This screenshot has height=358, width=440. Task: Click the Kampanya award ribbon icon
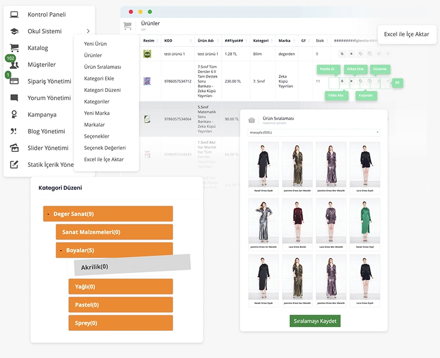pos(14,115)
